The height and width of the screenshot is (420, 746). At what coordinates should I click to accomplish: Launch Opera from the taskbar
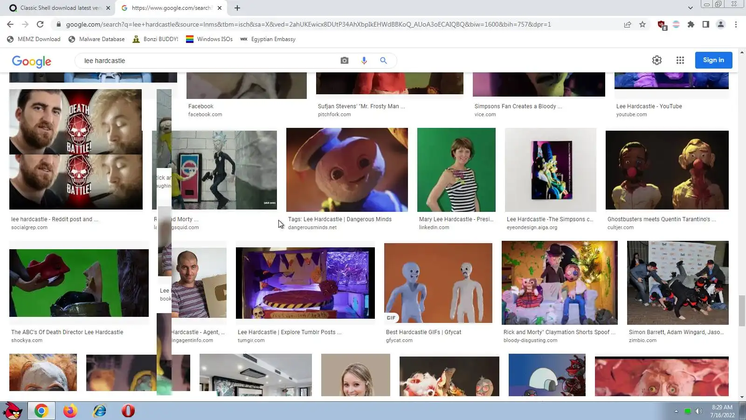click(x=128, y=411)
